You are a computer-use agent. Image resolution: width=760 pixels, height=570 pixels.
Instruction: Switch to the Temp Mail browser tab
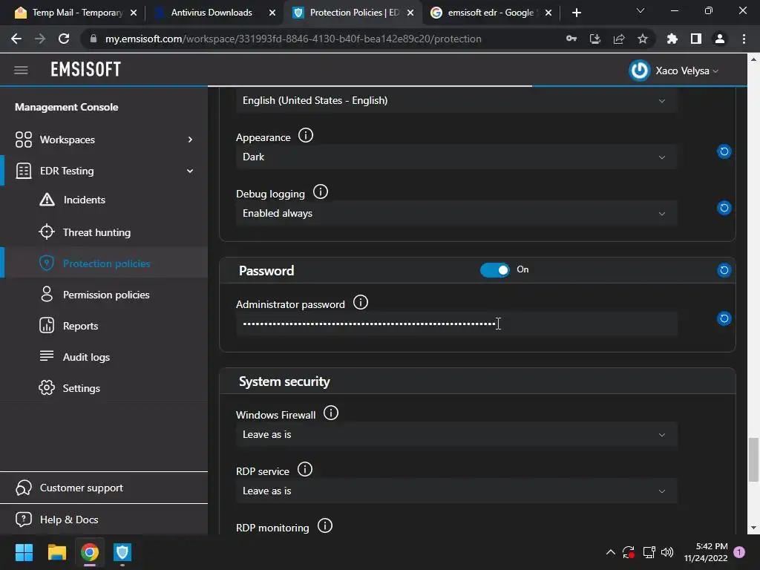tap(75, 13)
